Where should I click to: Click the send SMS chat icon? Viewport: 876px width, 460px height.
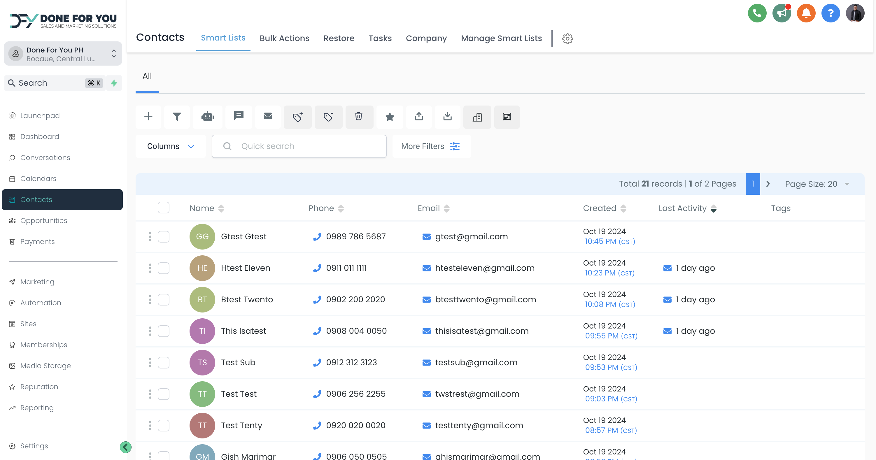click(x=239, y=117)
